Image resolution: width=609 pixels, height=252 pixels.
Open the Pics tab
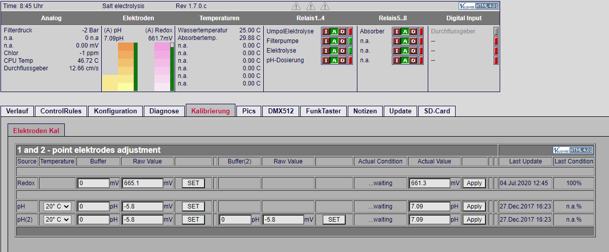click(249, 111)
